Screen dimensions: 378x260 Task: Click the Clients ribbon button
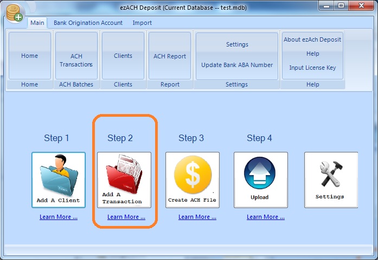click(123, 56)
